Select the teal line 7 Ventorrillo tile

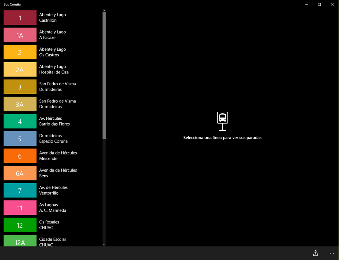(20, 190)
